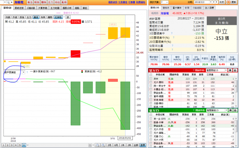The height and width of the screenshot is (148, 239).
Task: Open the 法人目標 tab
Action: 209,8
